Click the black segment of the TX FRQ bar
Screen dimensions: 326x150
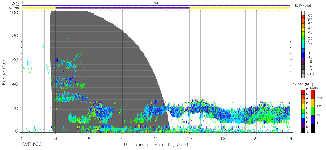[x=303, y=130]
